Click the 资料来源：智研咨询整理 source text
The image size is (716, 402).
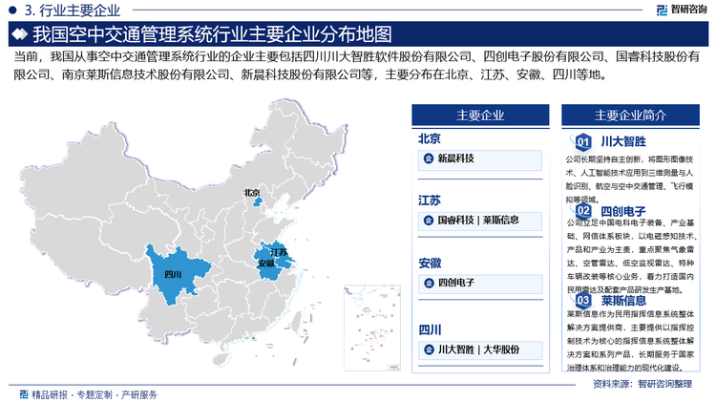coord(642,384)
